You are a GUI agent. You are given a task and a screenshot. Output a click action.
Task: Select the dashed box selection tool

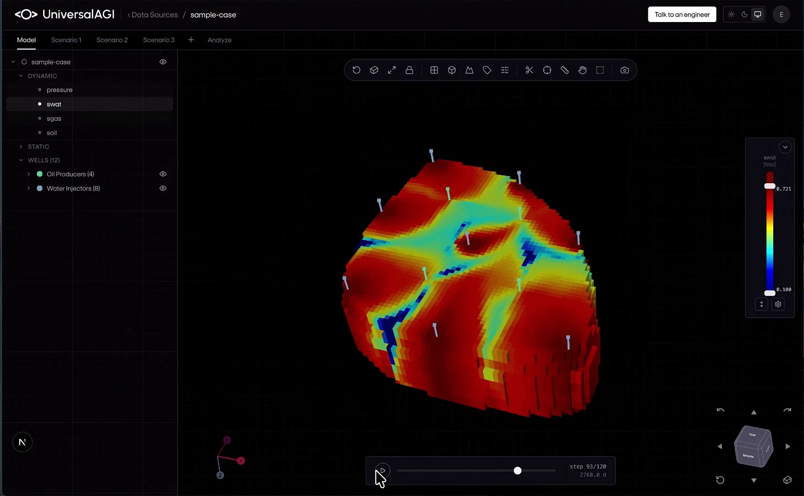click(x=600, y=70)
